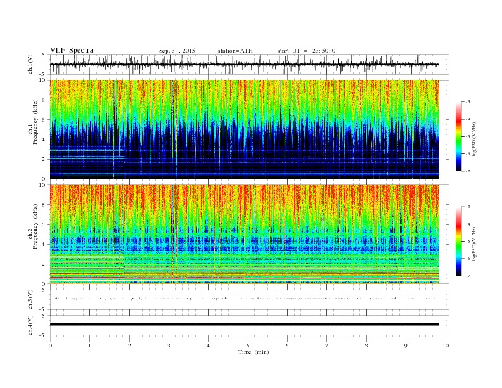This screenshot has width=502, height=388.
Task: Click the ch.1 color bar scale
Action: (458, 136)
